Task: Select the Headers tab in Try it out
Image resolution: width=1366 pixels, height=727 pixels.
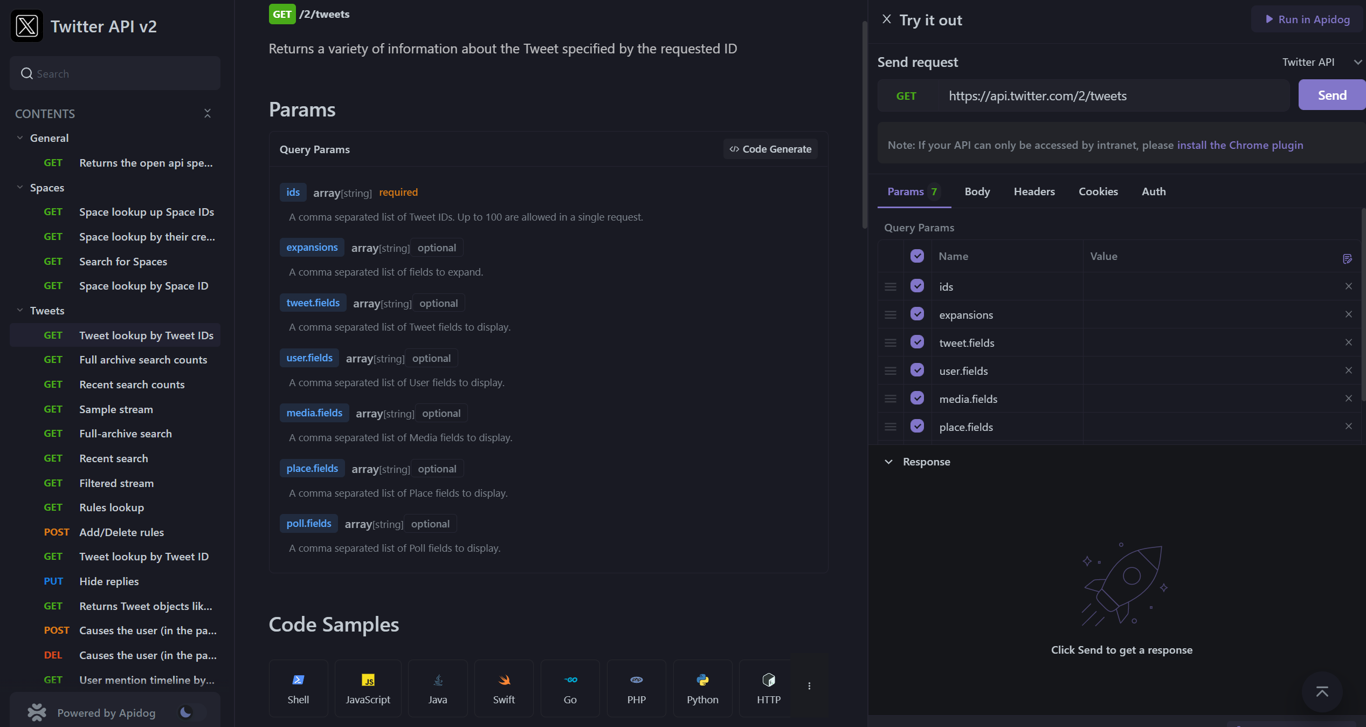Action: tap(1033, 191)
